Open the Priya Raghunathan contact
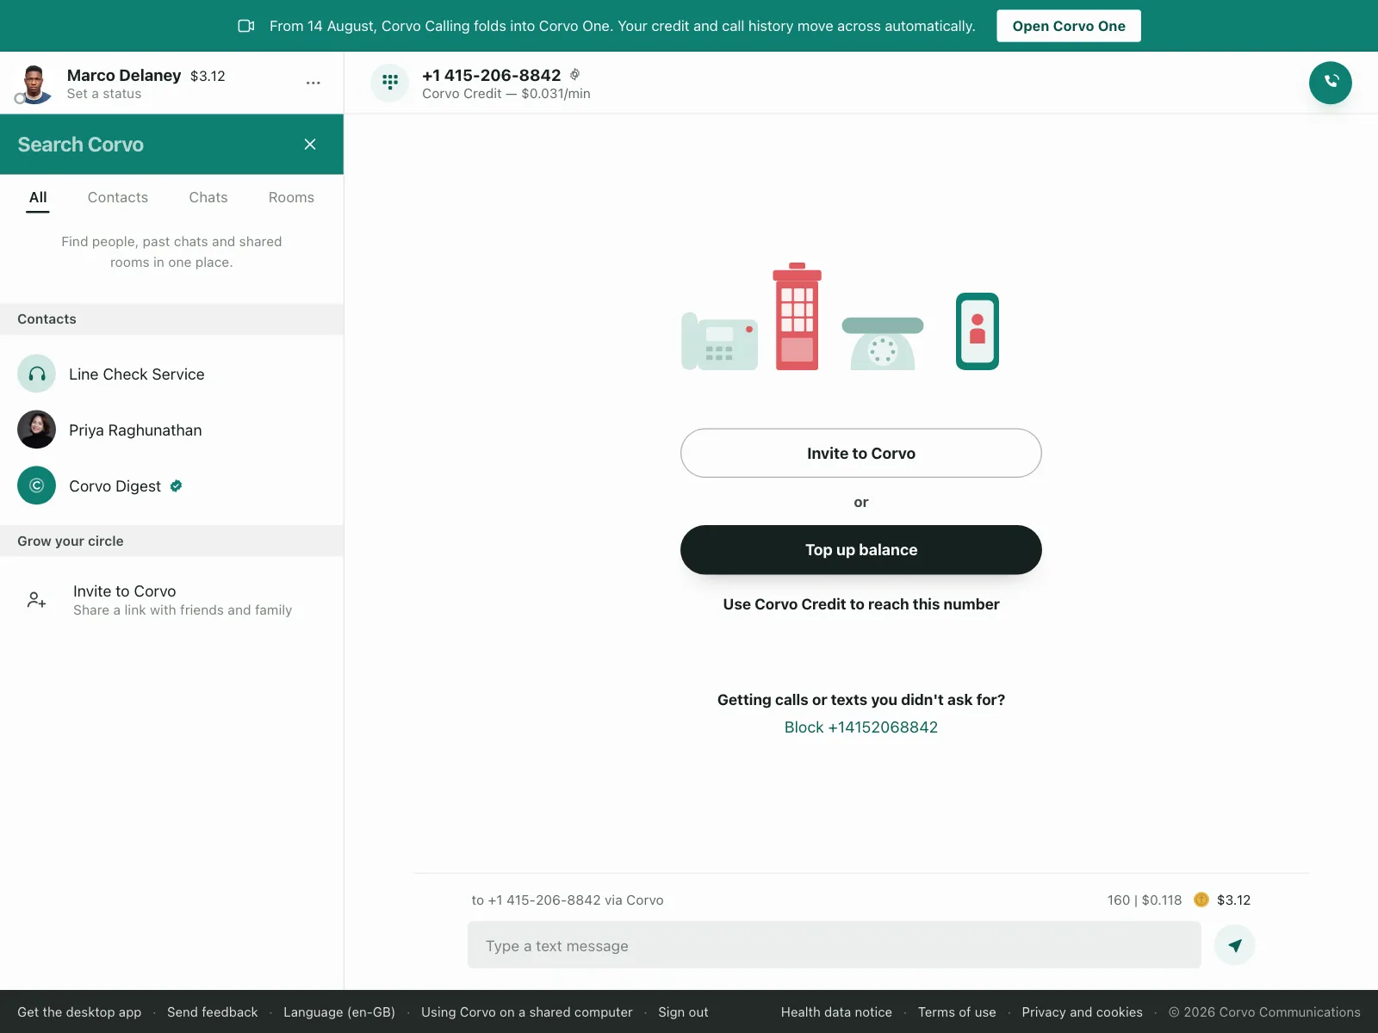1378x1033 pixels. click(172, 430)
